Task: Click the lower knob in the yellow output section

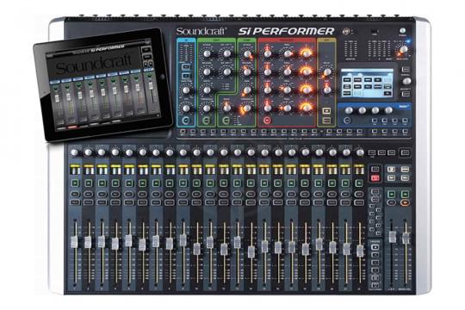Action: [326, 90]
